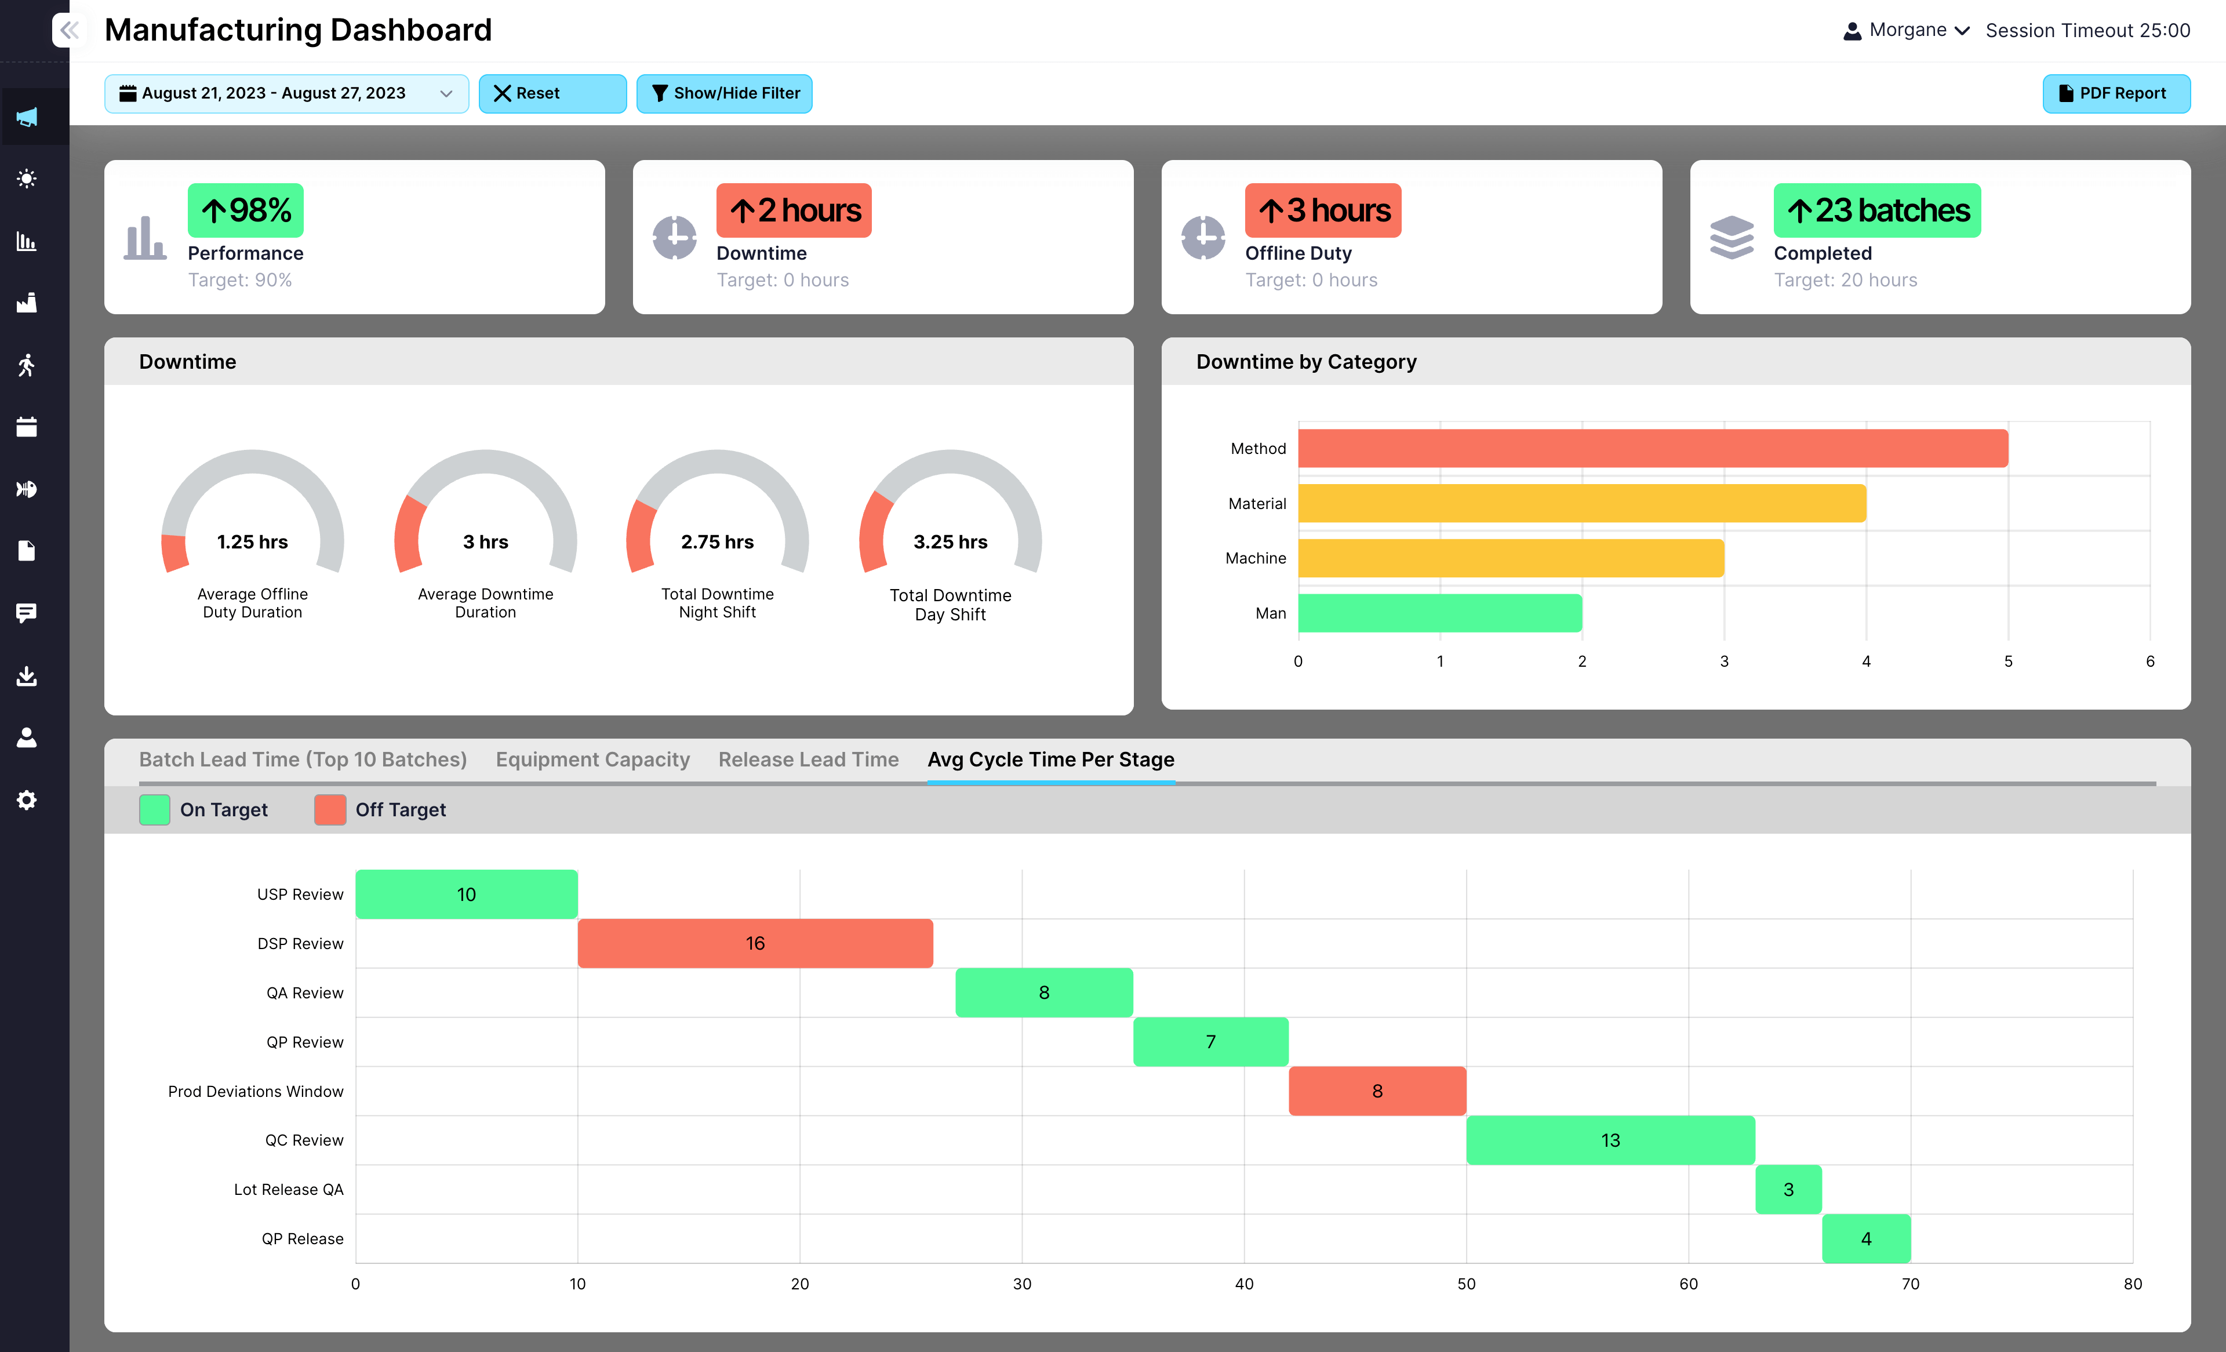Open the megaphone dashboard icon in sidebar
The width and height of the screenshot is (2226, 1352).
pyautogui.click(x=27, y=116)
